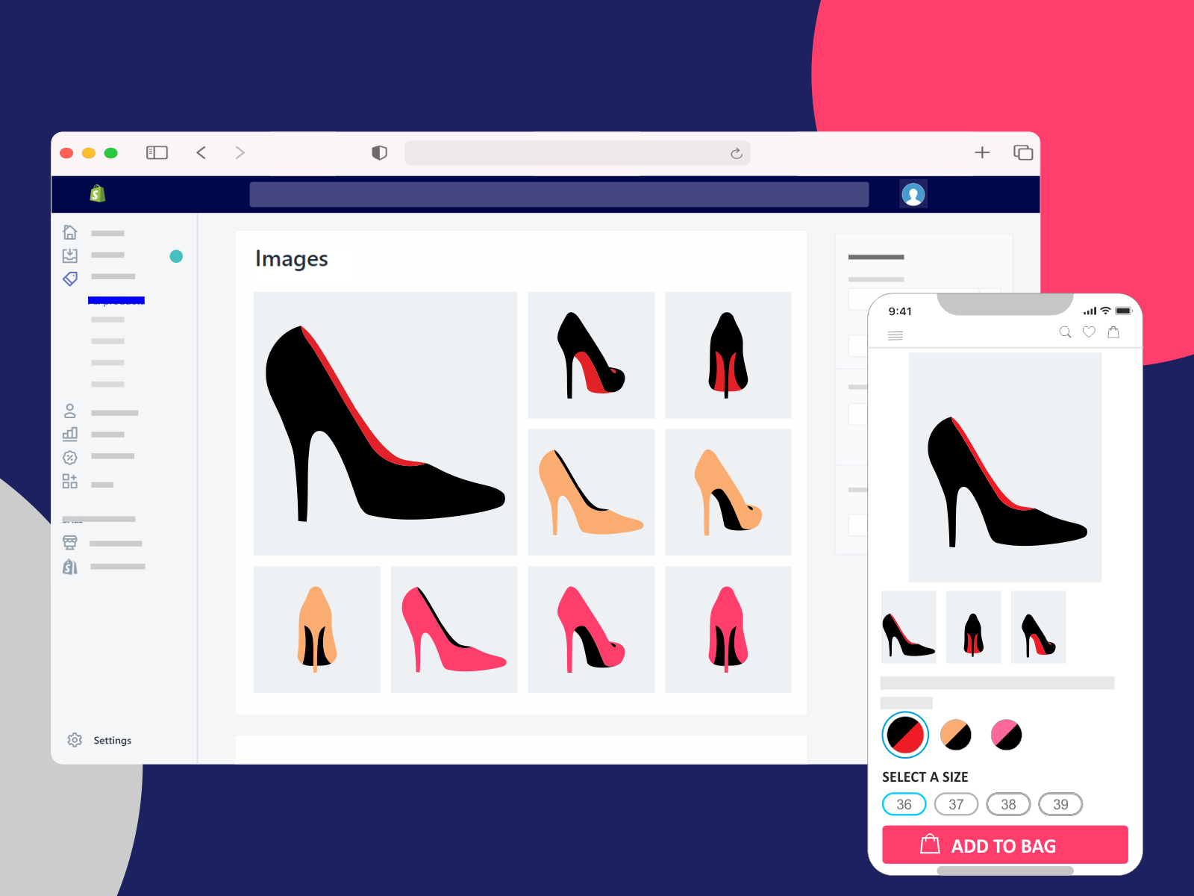Click the browser back arrow
Viewport: 1194px width, 896px height.
[x=201, y=153]
